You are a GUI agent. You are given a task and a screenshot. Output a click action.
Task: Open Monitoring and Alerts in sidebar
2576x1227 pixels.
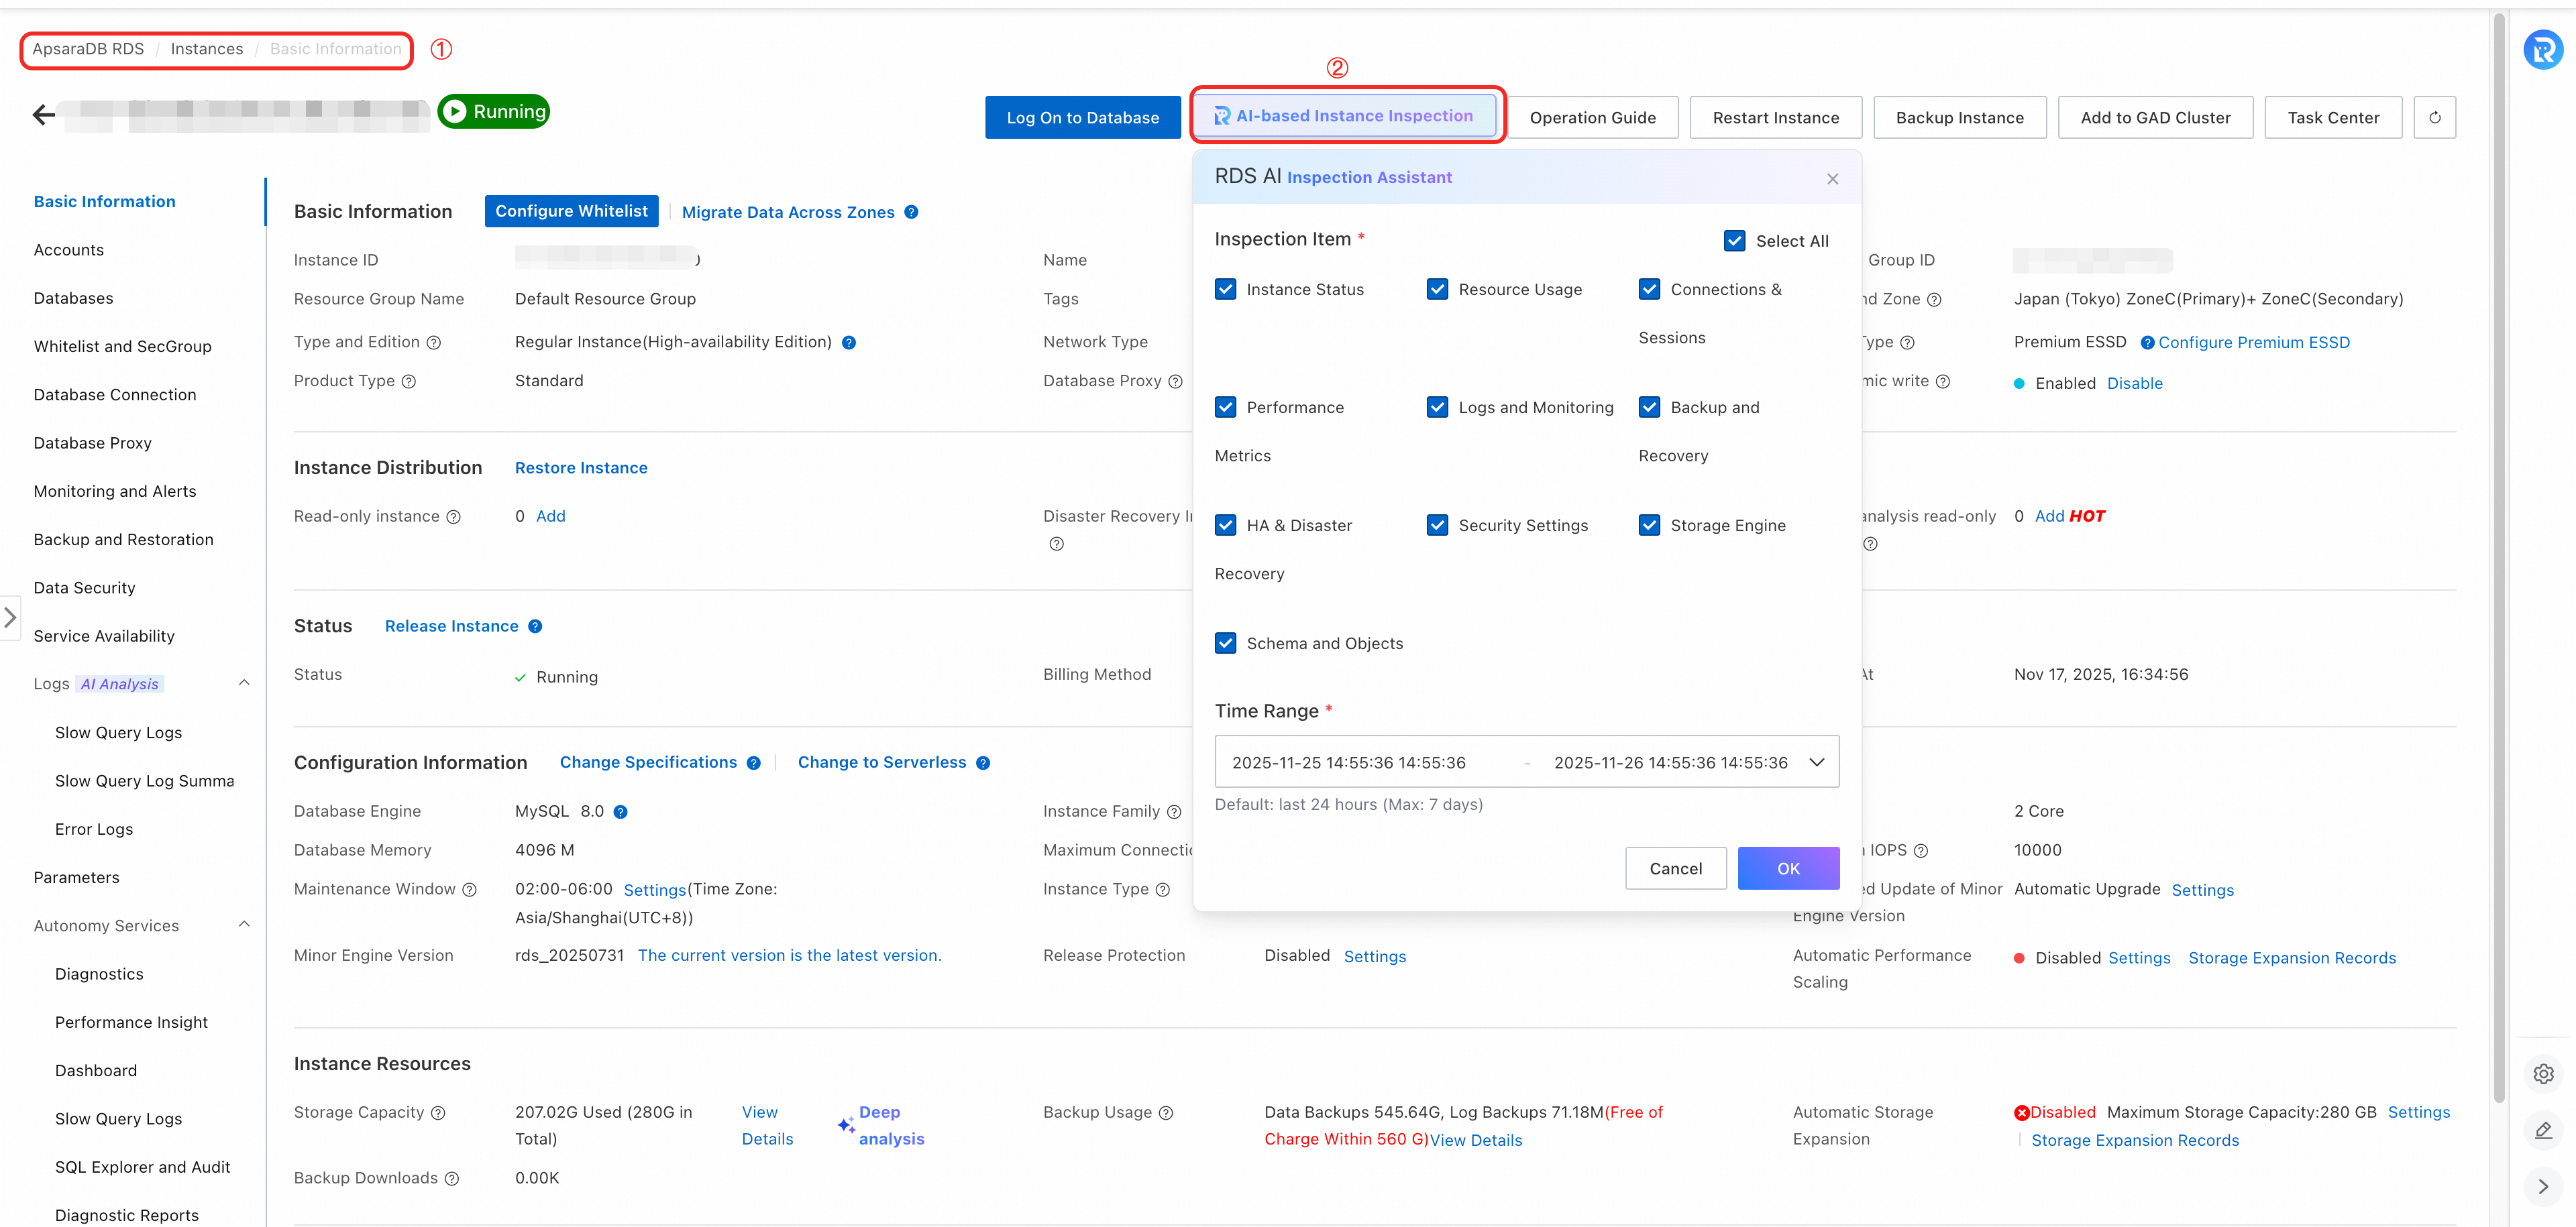pos(115,491)
